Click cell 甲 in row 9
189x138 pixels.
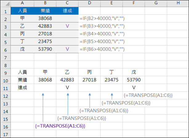pyautogui.click(x=45, y=72)
